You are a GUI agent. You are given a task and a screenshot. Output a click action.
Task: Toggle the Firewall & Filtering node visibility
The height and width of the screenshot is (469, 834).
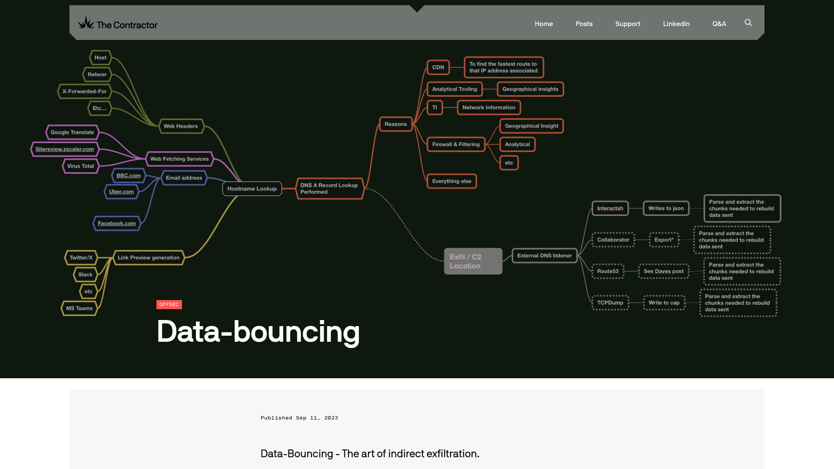[456, 144]
